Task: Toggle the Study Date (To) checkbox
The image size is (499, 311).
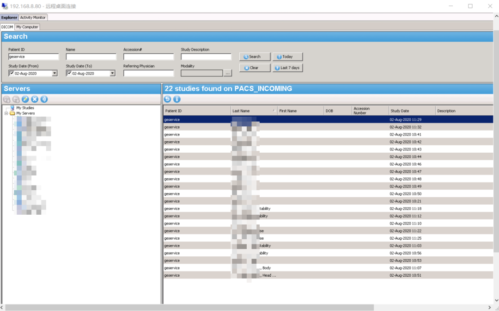Action: point(69,73)
